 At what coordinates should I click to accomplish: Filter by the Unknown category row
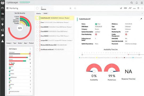point(20,53)
